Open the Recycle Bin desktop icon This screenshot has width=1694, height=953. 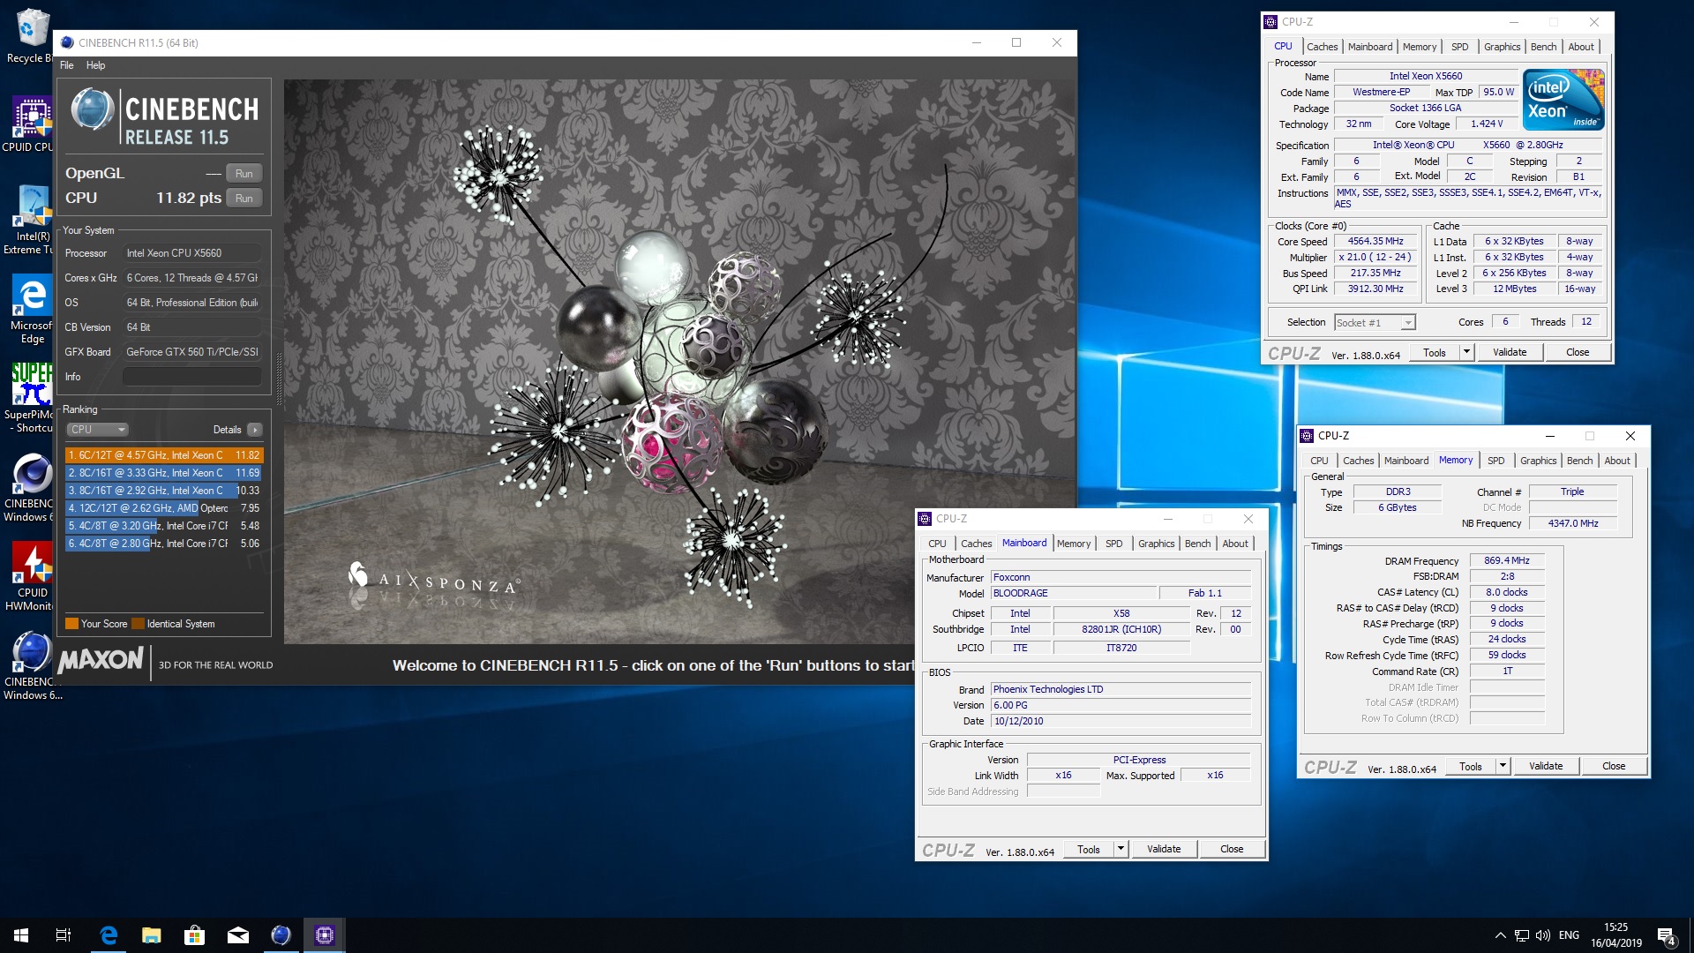click(30, 35)
